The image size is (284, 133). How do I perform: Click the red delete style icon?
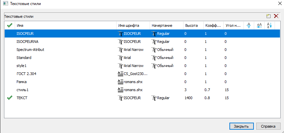[276, 16]
